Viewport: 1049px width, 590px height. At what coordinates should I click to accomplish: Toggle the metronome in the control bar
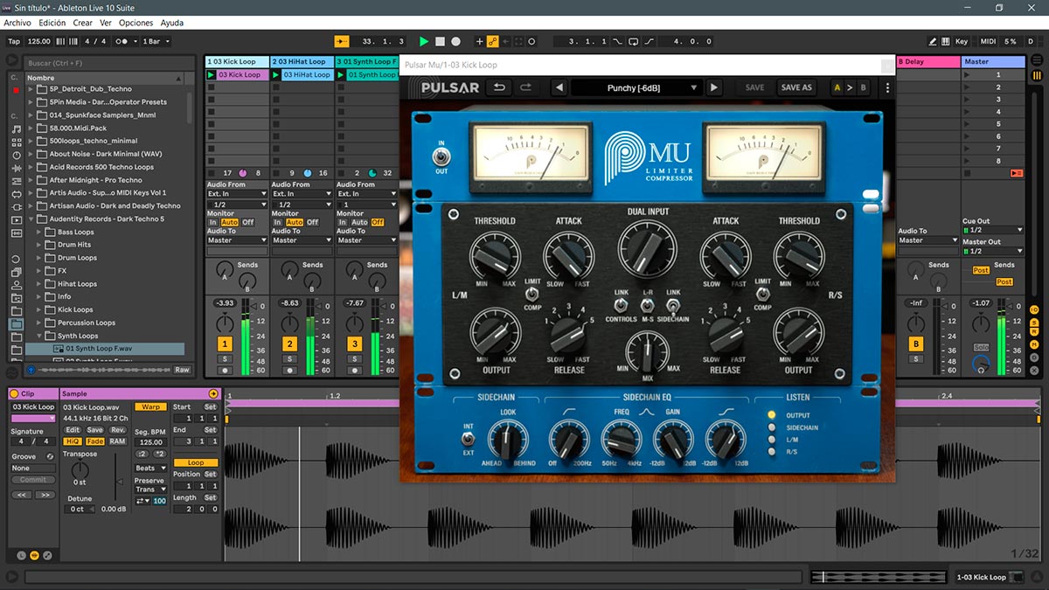(123, 41)
